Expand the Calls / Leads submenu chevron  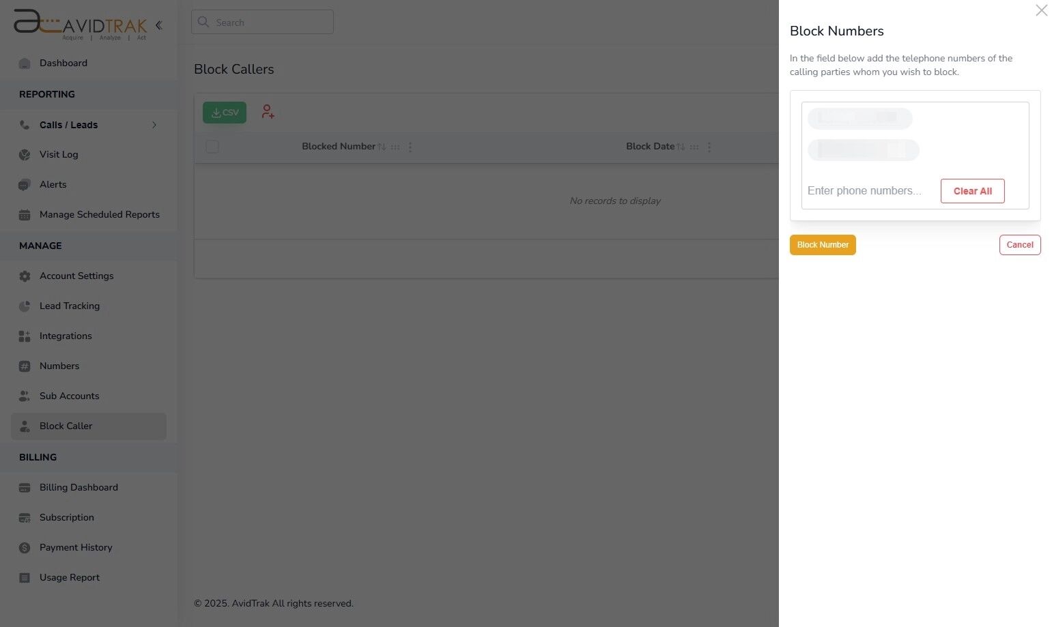pyautogui.click(x=154, y=125)
